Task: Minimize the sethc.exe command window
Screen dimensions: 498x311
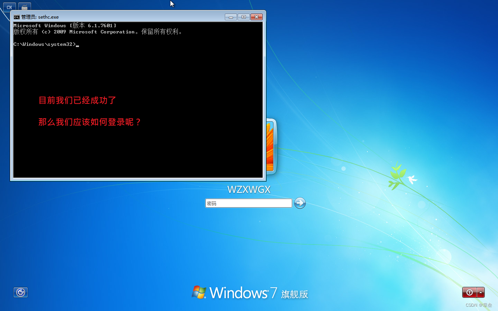Action: pyautogui.click(x=231, y=17)
